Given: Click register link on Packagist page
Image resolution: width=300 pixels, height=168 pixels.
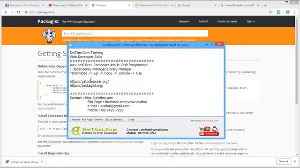Looking at the screenshot, I should click(x=167, y=143).
